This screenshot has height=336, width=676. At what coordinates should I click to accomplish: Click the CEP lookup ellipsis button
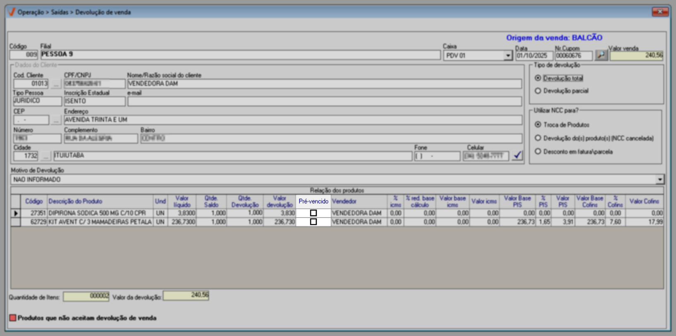[x=56, y=120]
